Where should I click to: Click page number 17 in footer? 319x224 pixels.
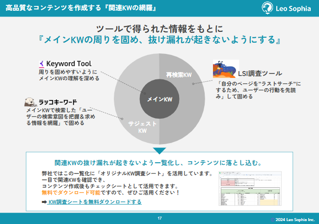pos(159,218)
